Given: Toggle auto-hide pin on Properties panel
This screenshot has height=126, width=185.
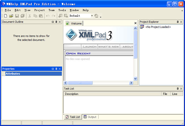Looking at the screenshot, I should (x=56, y=69).
